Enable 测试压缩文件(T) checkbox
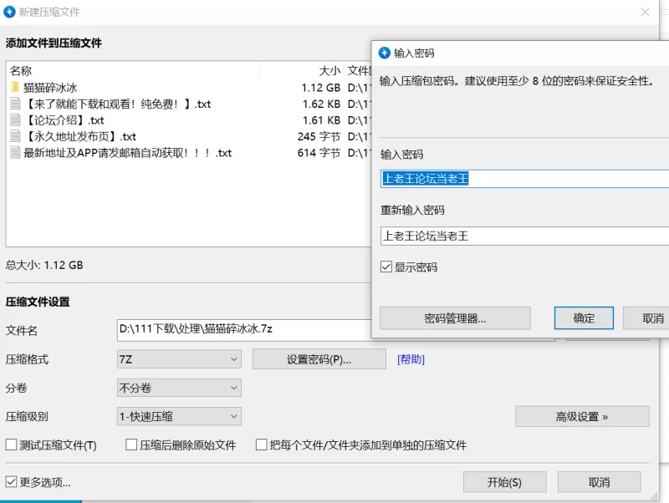This screenshot has height=503, width=669. [11, 445]
